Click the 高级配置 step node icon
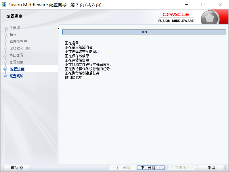The image size is (229, 172). tap(5, 55)
